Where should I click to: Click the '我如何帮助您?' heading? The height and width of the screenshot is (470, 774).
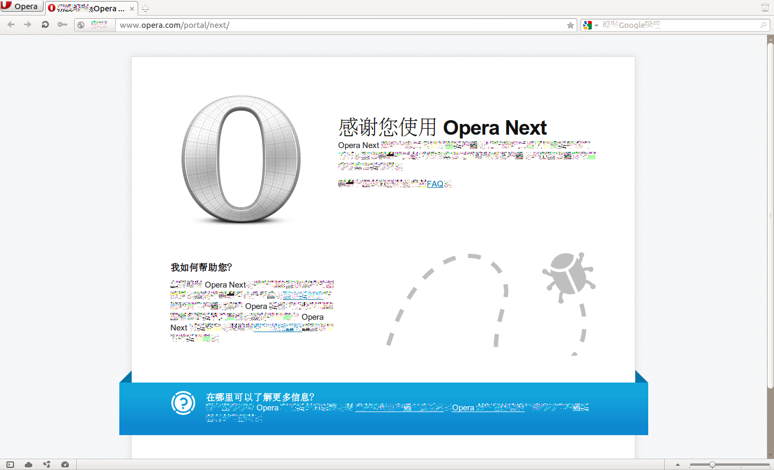click(201, 267)
